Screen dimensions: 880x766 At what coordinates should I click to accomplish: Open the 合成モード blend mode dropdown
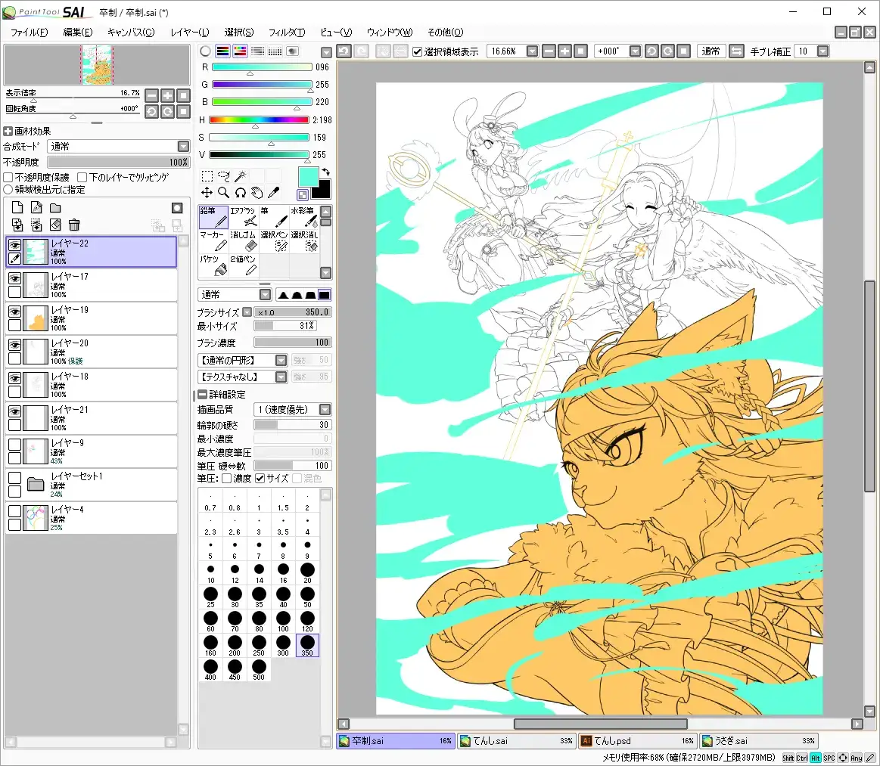pos(183,146)
